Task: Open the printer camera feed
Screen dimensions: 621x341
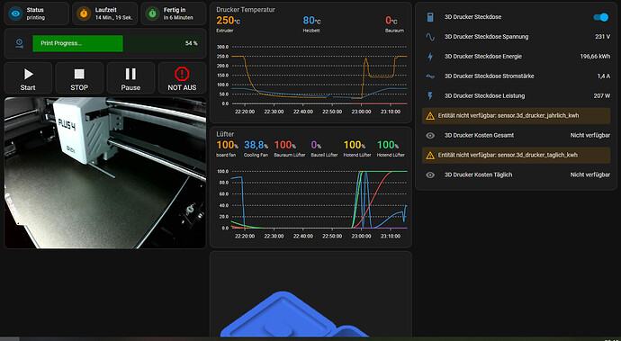Action: [x=105, y=173]
